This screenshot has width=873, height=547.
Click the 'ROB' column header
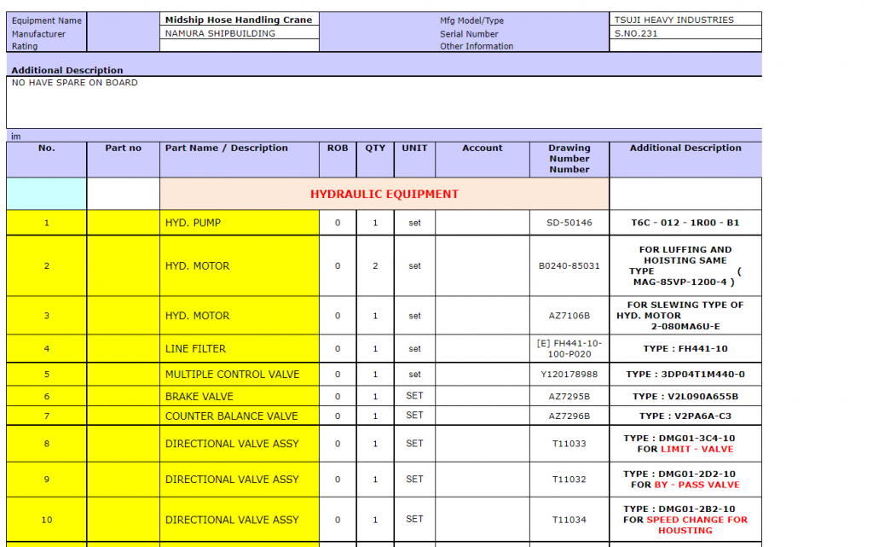338,148
